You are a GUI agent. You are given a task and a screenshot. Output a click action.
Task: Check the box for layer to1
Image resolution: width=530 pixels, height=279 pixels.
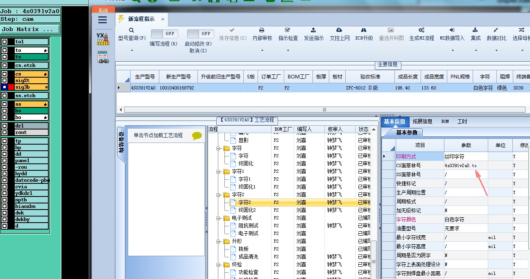point(5,42)
